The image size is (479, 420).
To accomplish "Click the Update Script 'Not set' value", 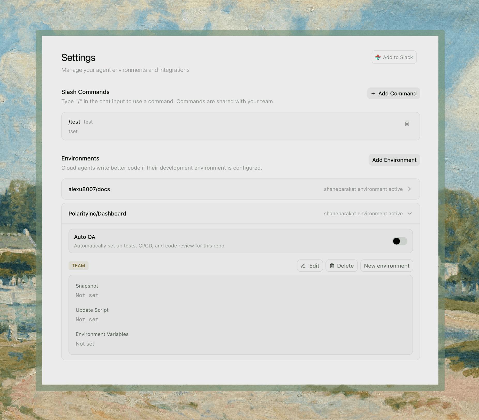I will point(87,319).
